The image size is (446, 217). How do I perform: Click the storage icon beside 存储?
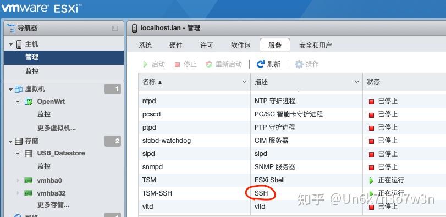tap(19, 141)
